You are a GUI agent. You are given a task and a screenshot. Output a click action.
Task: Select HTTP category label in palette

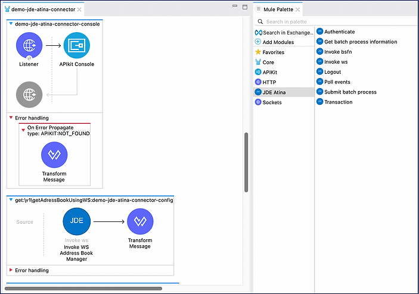(269, 82)
